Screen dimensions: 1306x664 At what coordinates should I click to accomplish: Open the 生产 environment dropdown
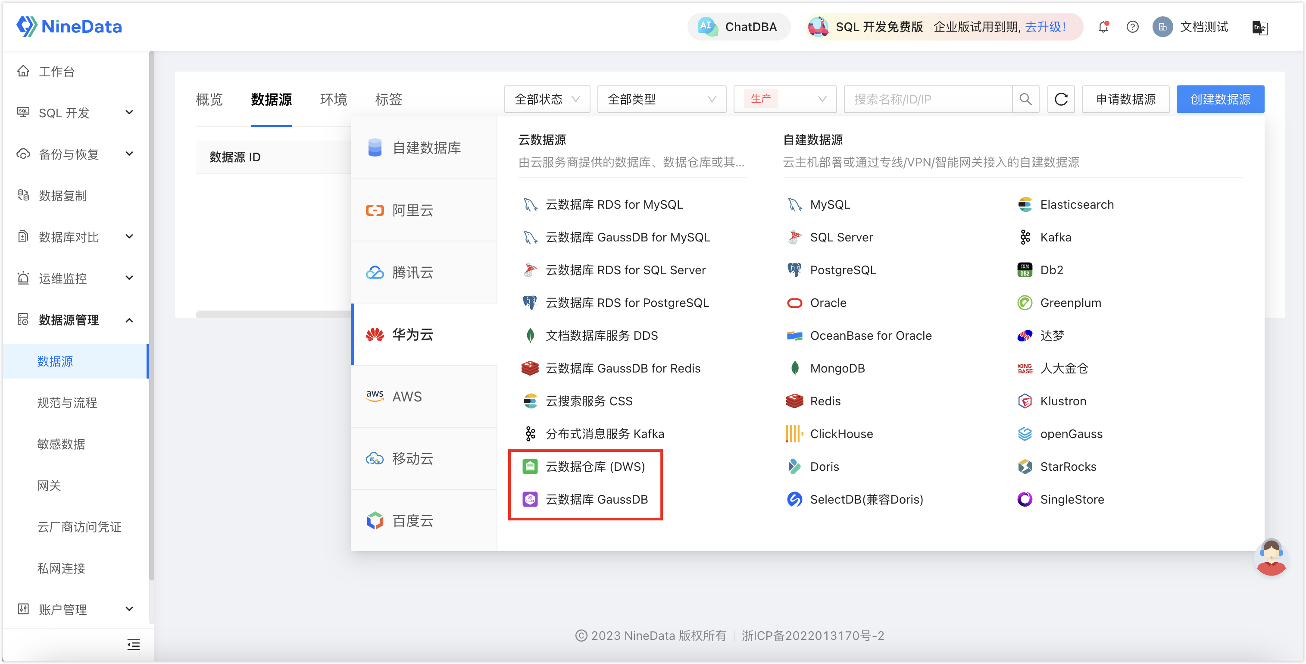pos(785,100)
